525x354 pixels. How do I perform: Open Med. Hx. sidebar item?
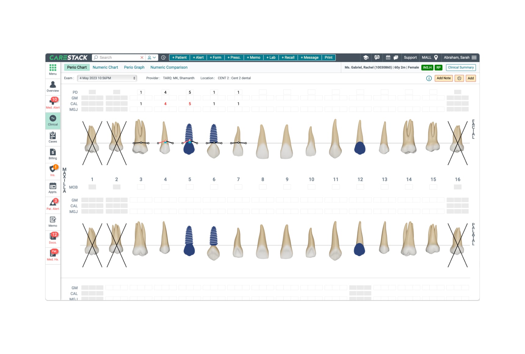(x=53, y=255)
